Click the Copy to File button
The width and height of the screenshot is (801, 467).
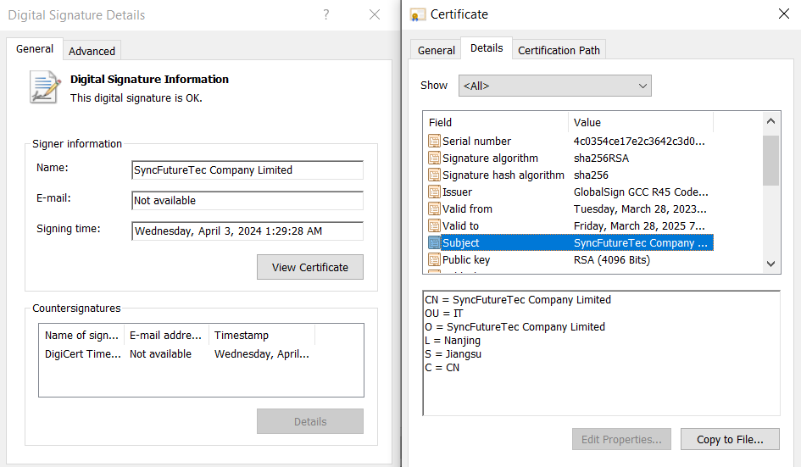[730, 439]
